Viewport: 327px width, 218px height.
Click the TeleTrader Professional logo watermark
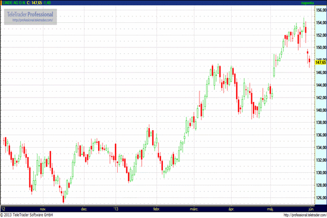(31, 13)
